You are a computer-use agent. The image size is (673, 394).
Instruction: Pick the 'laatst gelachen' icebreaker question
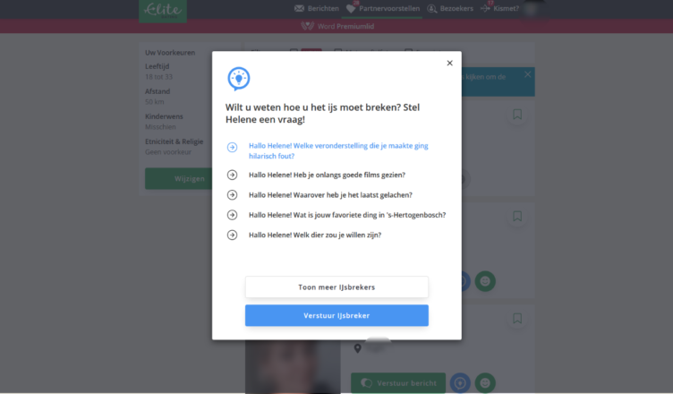click(330, 195)
